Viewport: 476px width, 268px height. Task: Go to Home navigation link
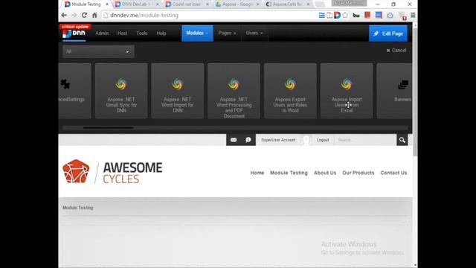(x=257, y=173)
